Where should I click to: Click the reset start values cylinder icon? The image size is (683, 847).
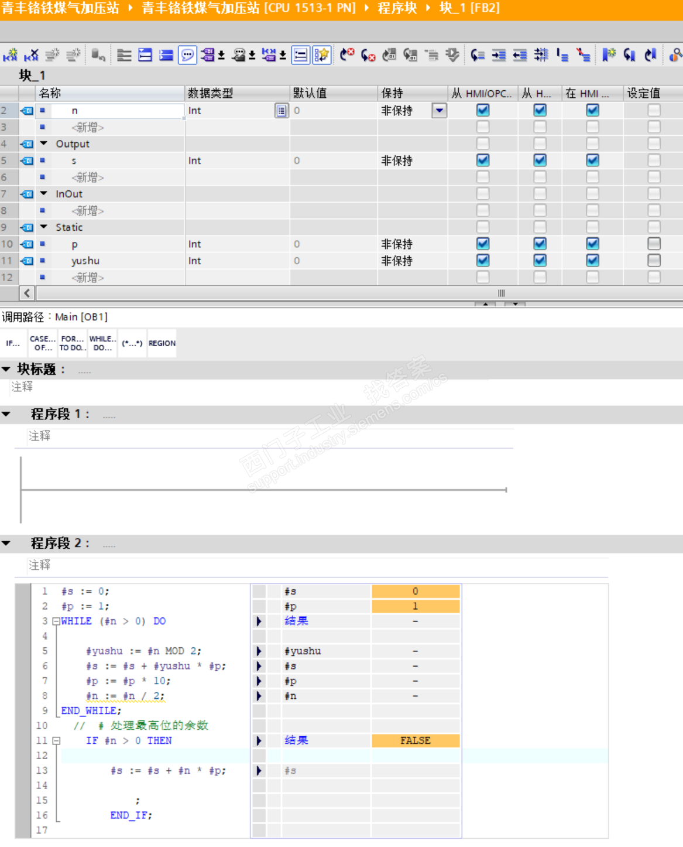pyautogui.click(x=98, y=55)
